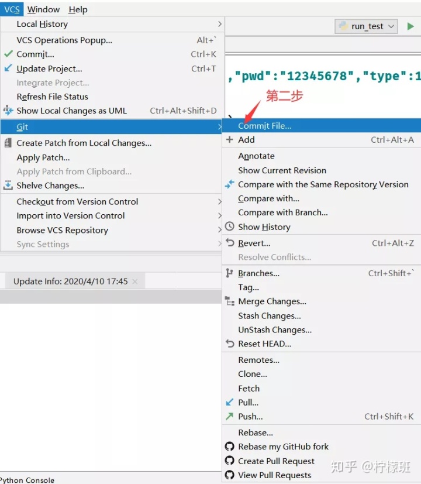The image size is (421, 484).
Task: Click the patch icon beside Create Patch
Action: point(8,143)
